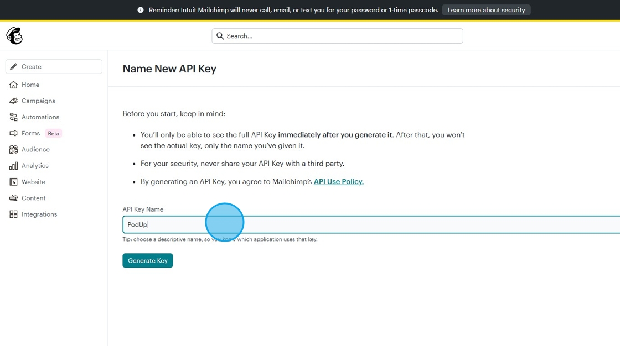Viewport: 620px width, 346px height.
Task: Click Learn more about security button
Action: tap(486, 10)
